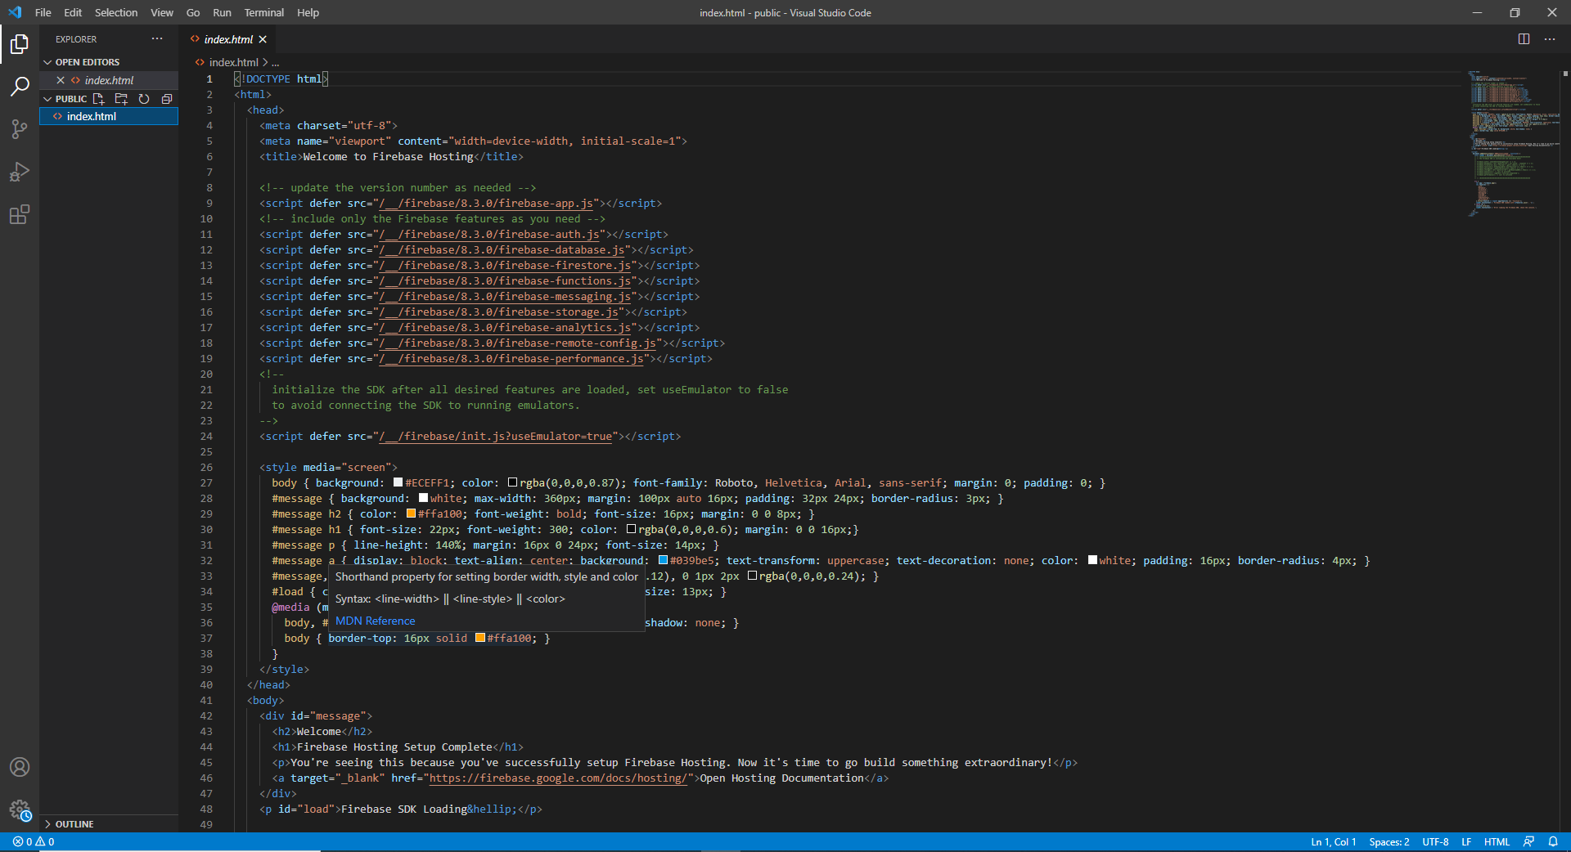Open the View menu
Screen dimensions: 1571x852
point(162,12)
